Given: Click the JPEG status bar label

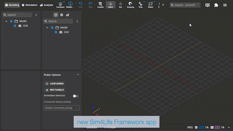Looking at the screenshot, I should click(190, 128).
